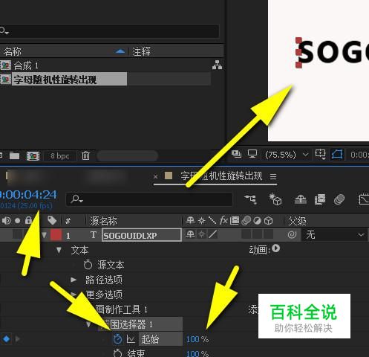Toggle quality switch on SOGOUIDLXP layer
This screenshot has width=369, height=357.
(x=213, y=234)
